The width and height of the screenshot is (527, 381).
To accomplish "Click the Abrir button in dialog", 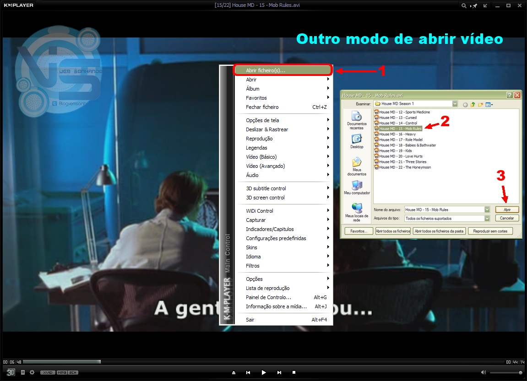I will [x=507, y=209].
